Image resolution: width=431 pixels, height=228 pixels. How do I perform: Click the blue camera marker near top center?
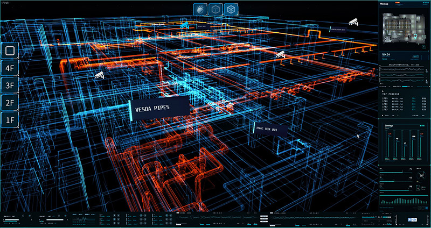(185, 25)
